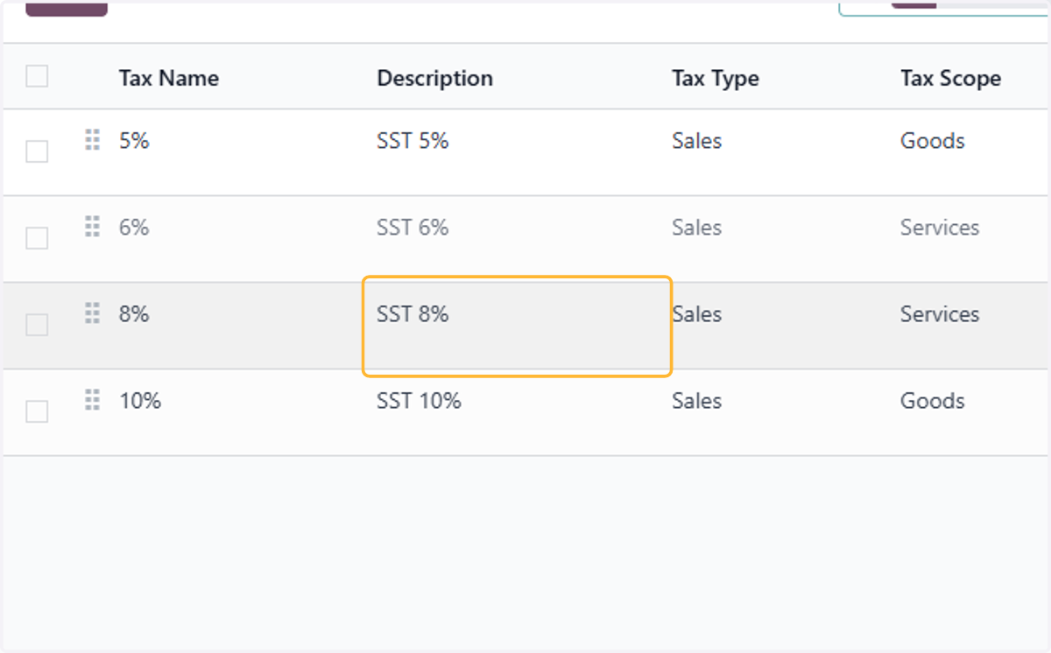The image size is (1051, 653).
Task: Select the SST 5% description cell
Action: tap(413, 140)
